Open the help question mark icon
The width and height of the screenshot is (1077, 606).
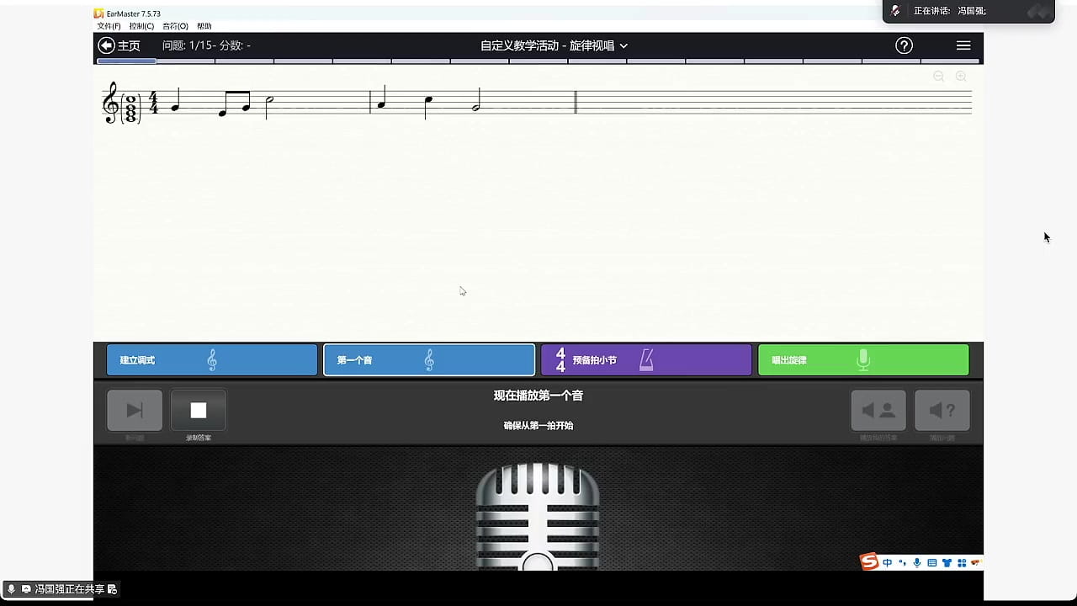pos(904,45)
